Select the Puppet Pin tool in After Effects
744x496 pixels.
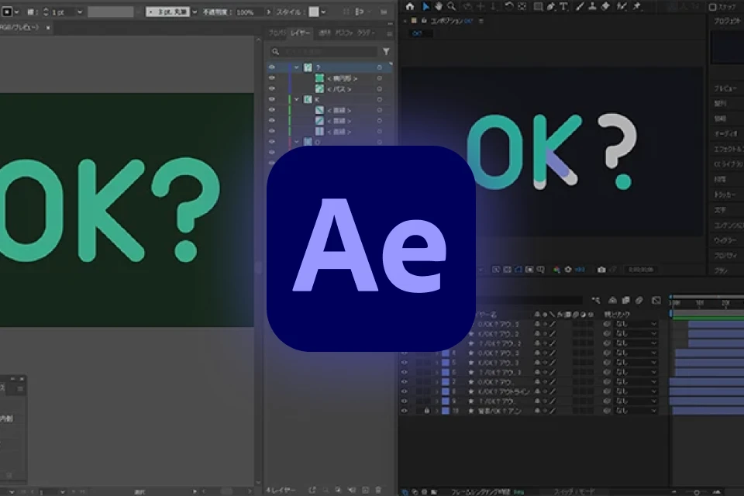pos(637,6)
